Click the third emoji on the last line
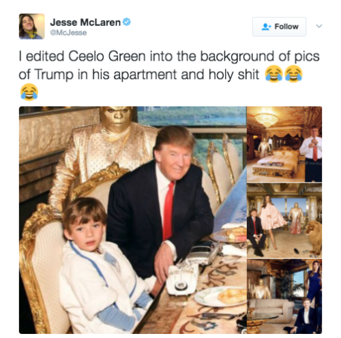The height and width of the screenshot is (338, 341). pyautogui.click(x=29, y=92)
